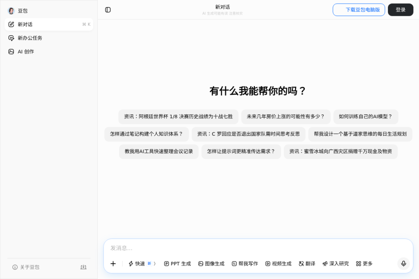Click the download app icon in sidebar footer
The width and height of the screenshot is (419, 279).
click(83, 267)
